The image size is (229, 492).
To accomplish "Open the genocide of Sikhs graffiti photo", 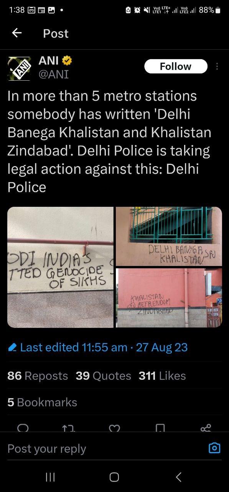I will [61, 267].
